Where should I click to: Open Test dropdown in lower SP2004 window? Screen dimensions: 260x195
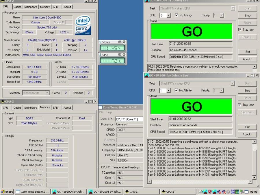233,83
